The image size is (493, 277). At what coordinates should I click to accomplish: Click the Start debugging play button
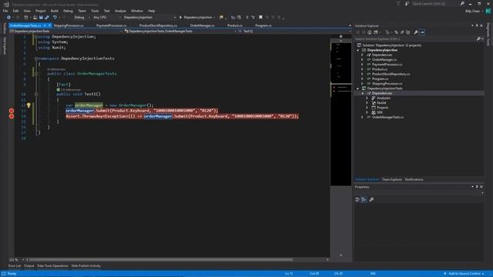tap(180, 17)
